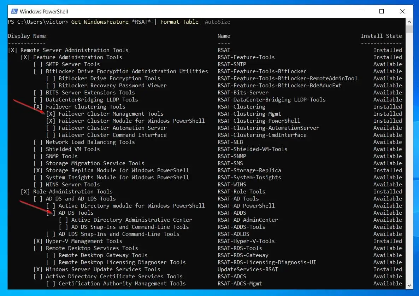The image size is (419, 296).
Task: Click BitLocker Recovery Password Viewer text
Action: click(x=112, y=86)
